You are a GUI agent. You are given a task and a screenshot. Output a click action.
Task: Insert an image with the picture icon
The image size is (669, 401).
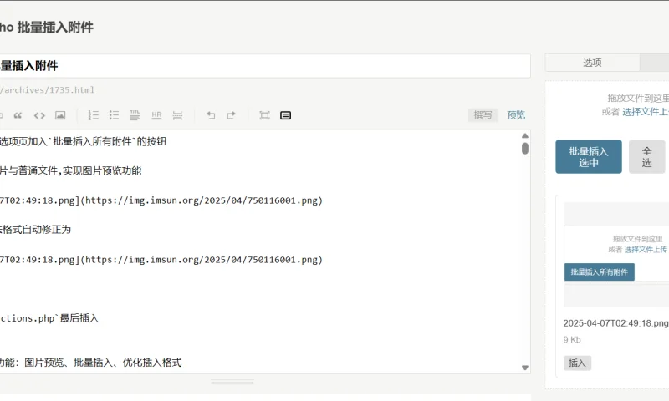(x=60, y=115)
